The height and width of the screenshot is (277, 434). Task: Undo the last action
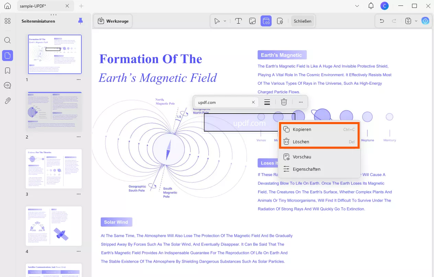point(382,21)
